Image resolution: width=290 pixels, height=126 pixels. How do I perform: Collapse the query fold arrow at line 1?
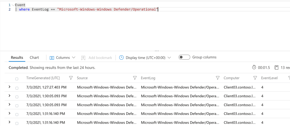13,5
